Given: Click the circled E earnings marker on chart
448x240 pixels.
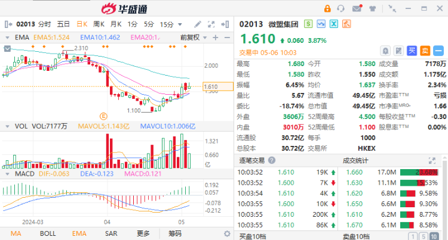Looking at the screenshot, I should [103, 116].
